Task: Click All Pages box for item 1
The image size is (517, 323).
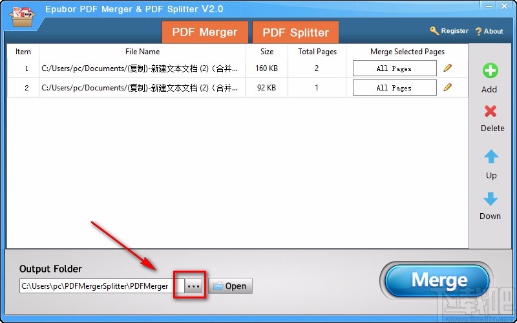Action: pos(395,68)
